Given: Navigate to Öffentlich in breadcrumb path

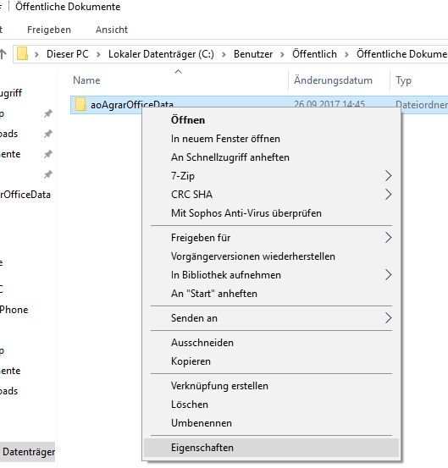Looking at the screenshot, I should pos(314,54).
